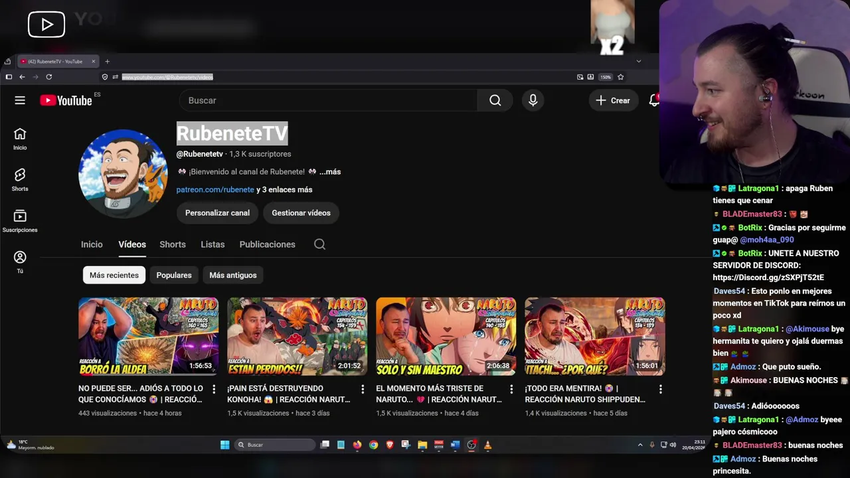The height and width of the screenshot is (478, 850).
Task: Select the Más recientes filter chip
Action: coord(114,275)
